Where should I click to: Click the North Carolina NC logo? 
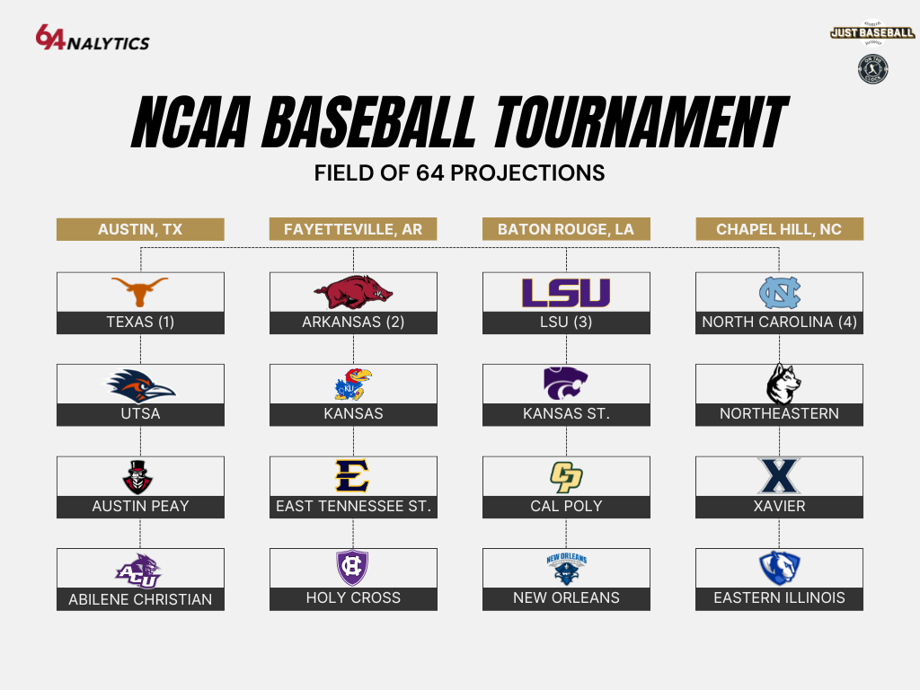[x=779, y=292]
